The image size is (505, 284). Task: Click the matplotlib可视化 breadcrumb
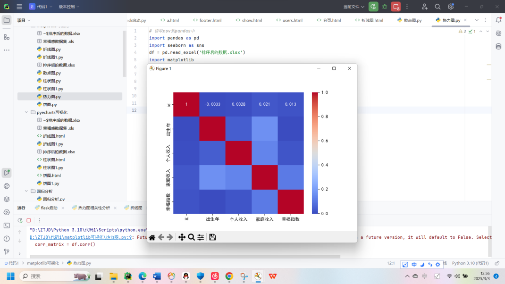click(43, 263)
